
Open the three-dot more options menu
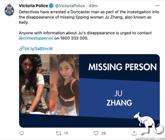pyautogui.click(x=157, y=6)
